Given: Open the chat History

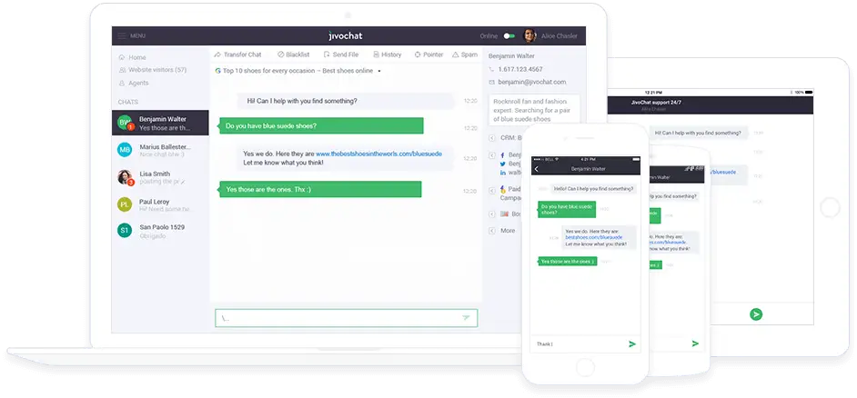Looking at the screenshot, I should pos(388,55).
